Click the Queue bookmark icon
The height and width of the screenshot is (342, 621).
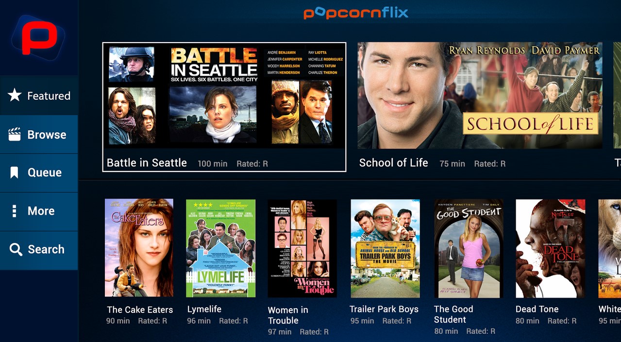[x=15, y=172]
